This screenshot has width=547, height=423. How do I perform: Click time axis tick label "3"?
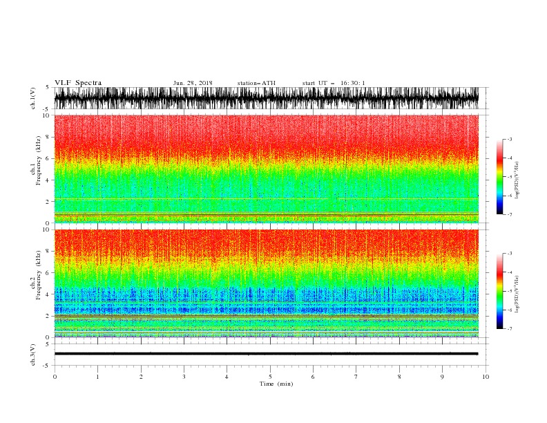click(184, 377)
